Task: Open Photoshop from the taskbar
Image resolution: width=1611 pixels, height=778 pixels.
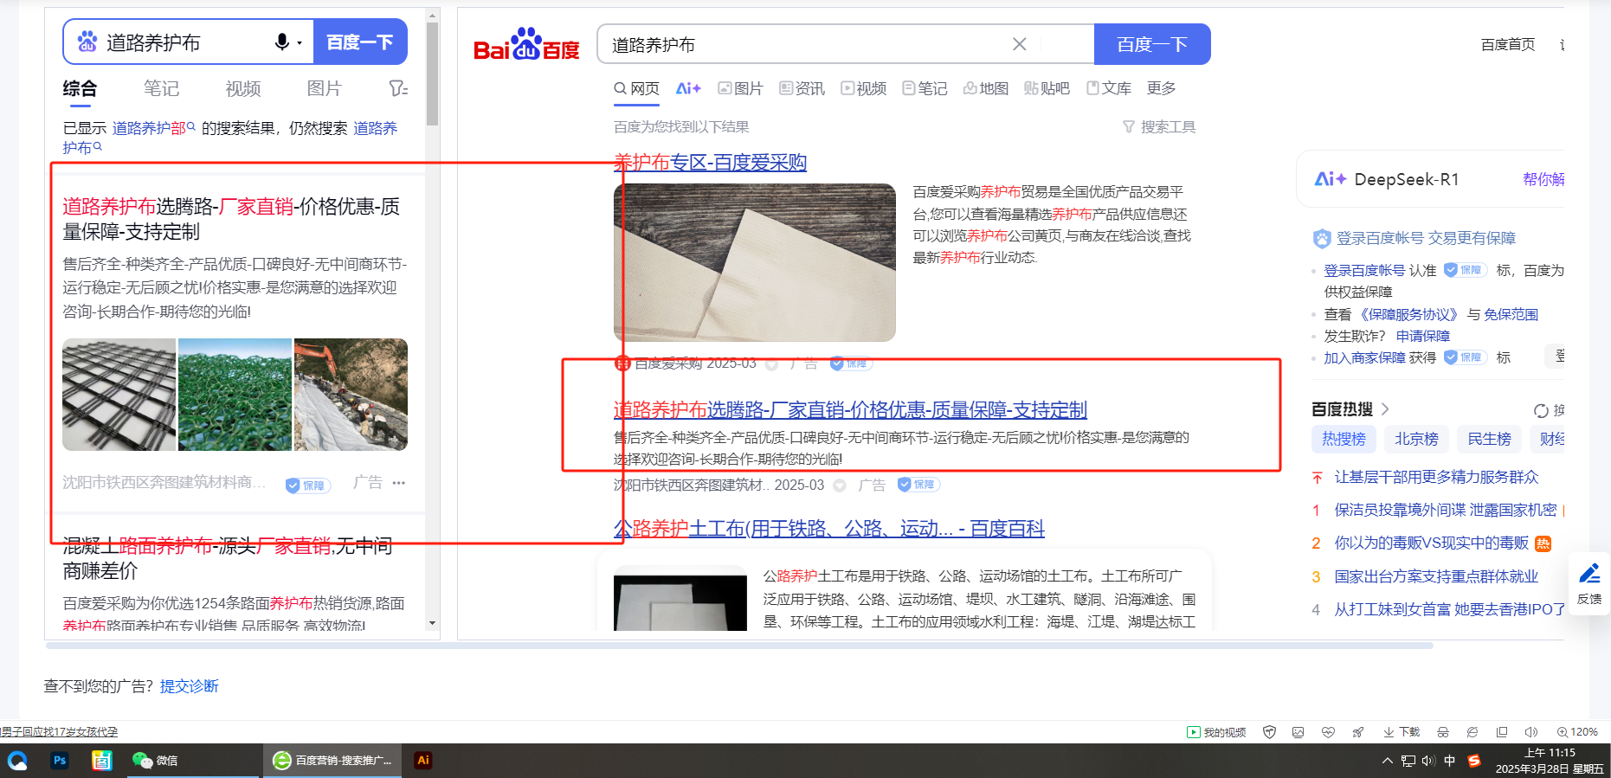Action: click(60, 761)
